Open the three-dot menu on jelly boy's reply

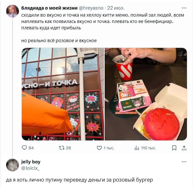coord(184,162)
